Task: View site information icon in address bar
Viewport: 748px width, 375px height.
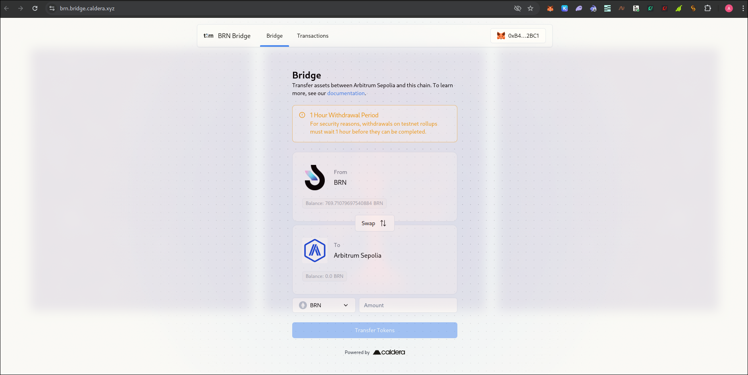Action: click(52, 8)
